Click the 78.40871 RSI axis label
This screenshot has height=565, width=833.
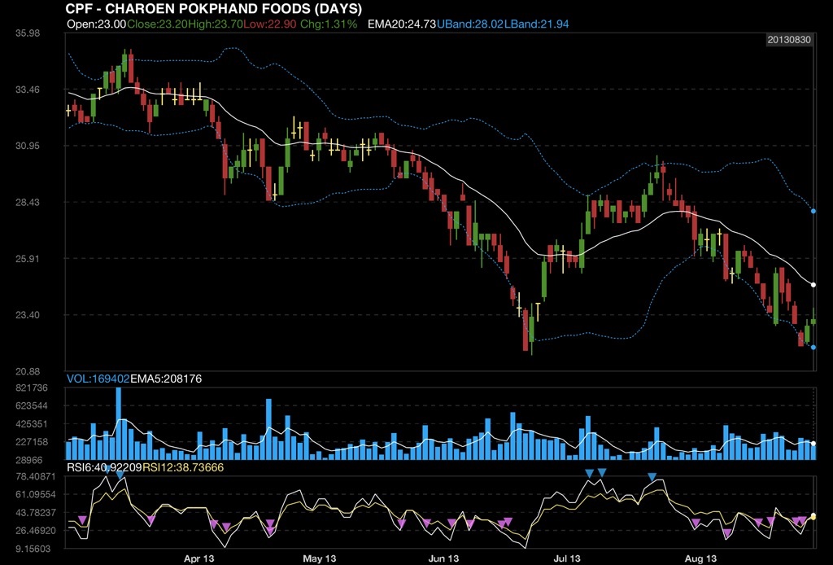[36, 476]
